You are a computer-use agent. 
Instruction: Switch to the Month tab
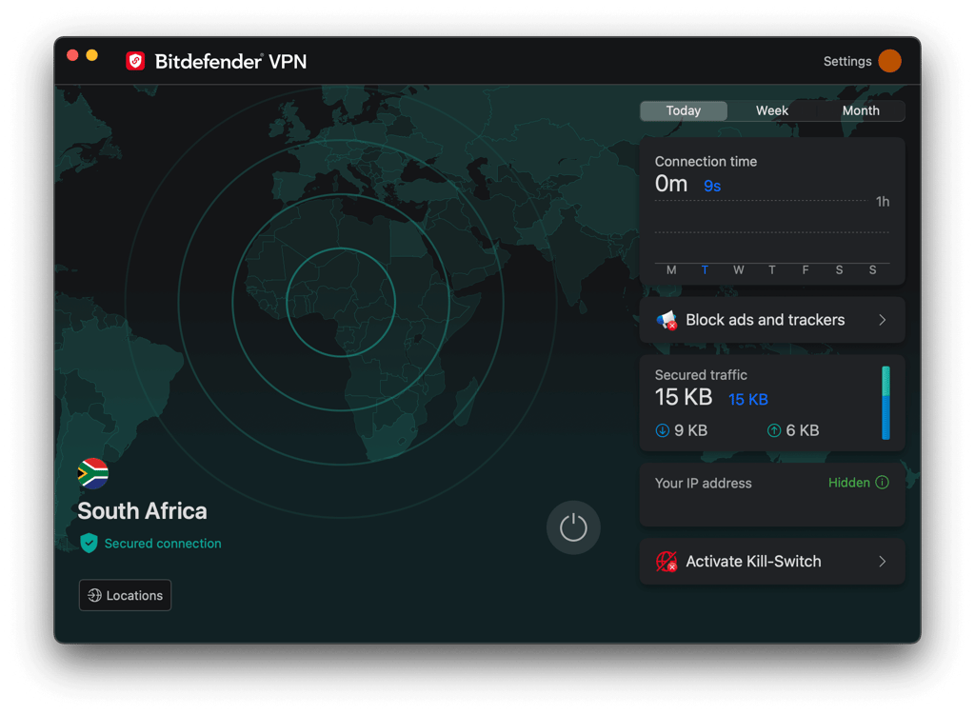(x=861, y=110)
